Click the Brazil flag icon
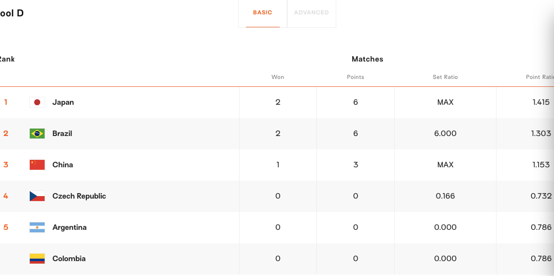 coord(37,134)
